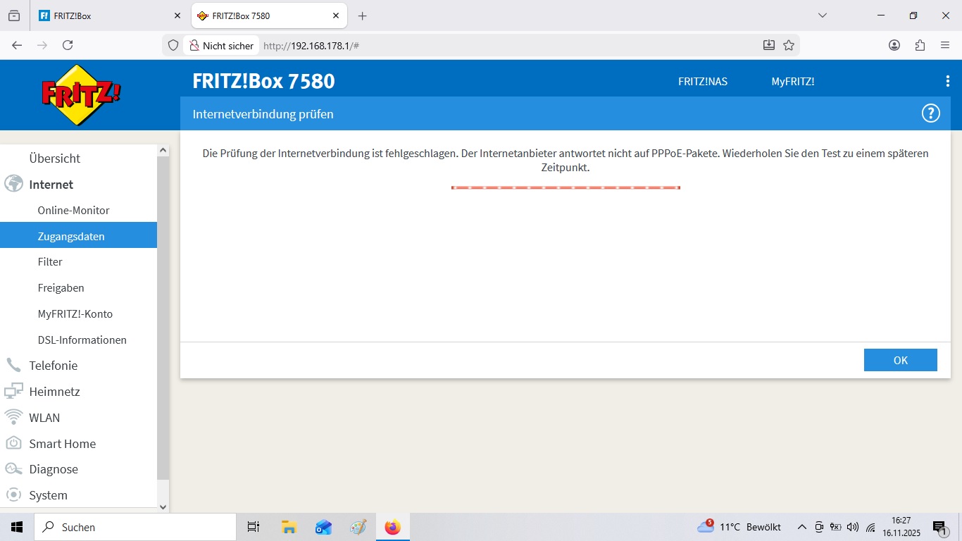Click the volume speaker tray icon
Image resolution: width=962 pixels, height=541 pixels.
coord(853,527)
